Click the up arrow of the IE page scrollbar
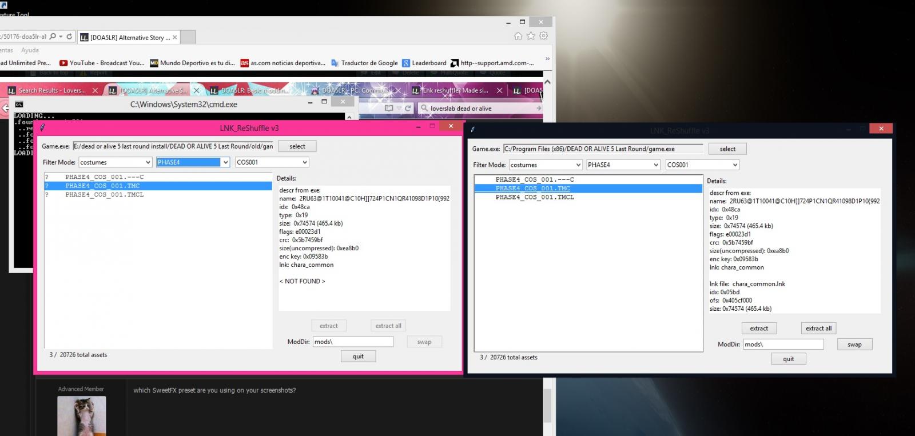 547,82
